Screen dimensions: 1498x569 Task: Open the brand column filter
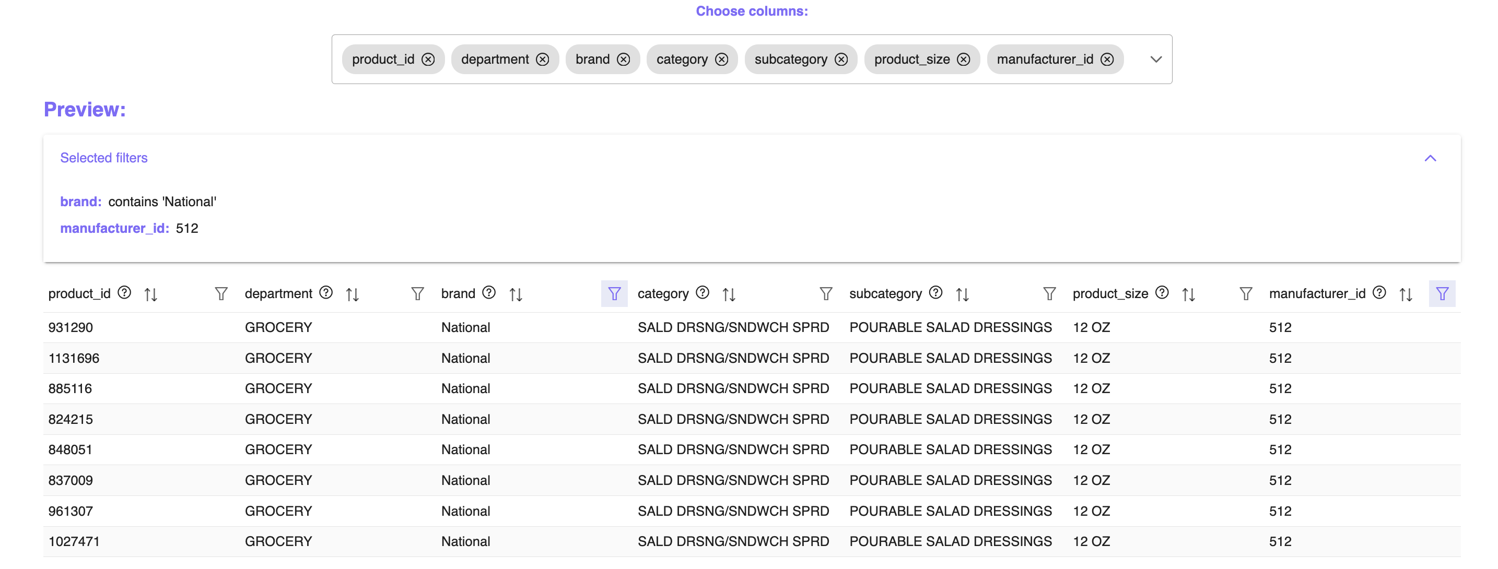coord(614,293)
